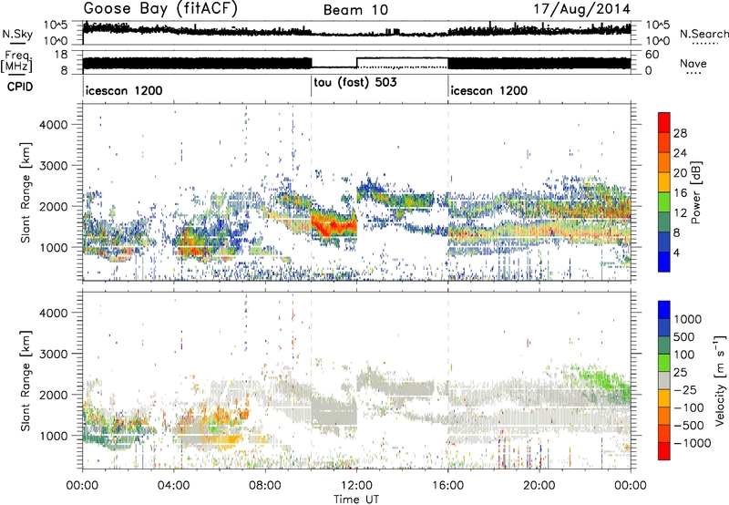Click the second 'icescan 1200' label at 16:00
This screenshot has width=729, height=505.
pos(489,90)
